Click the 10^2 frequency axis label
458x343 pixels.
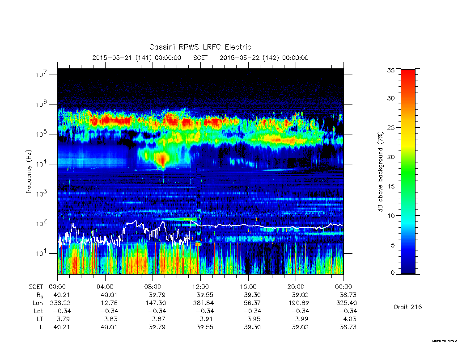42,224
